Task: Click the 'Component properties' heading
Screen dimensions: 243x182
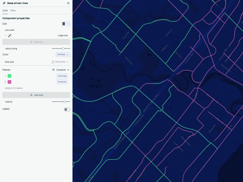Action: 16,18
